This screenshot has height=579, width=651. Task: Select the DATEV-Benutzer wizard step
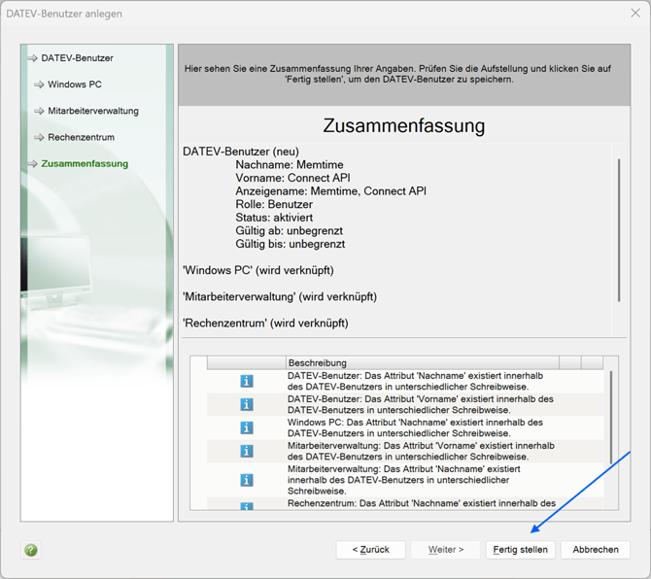click(77, 58)
